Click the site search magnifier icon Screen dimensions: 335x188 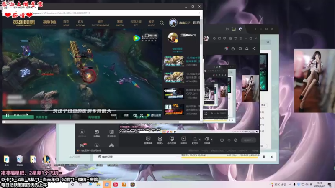point(162,23)
